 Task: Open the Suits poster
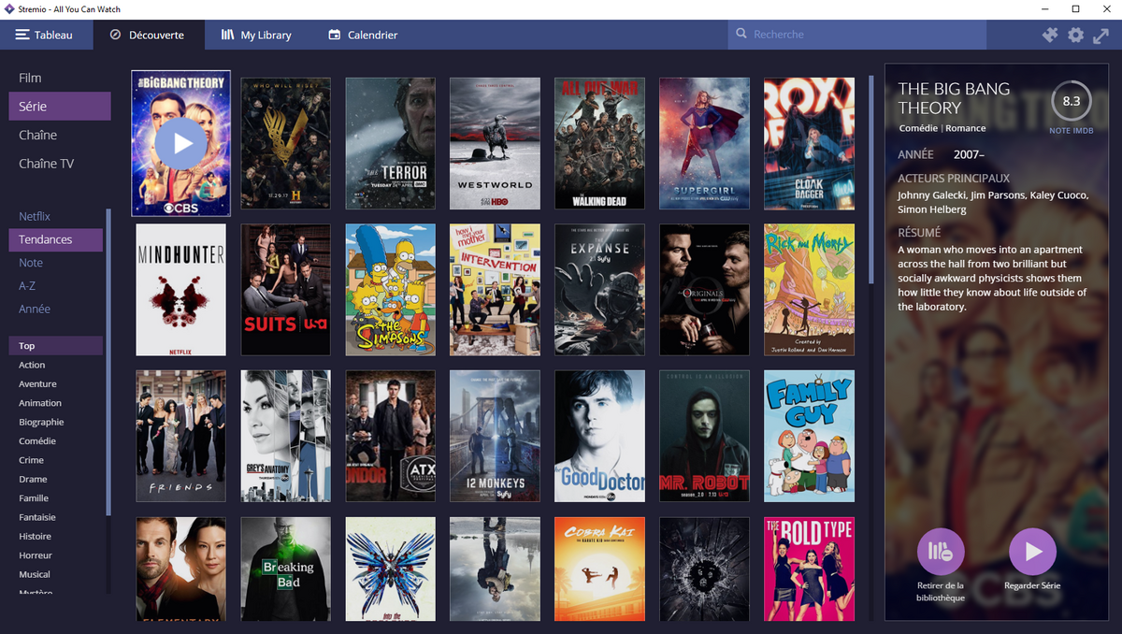click(285, 290)
